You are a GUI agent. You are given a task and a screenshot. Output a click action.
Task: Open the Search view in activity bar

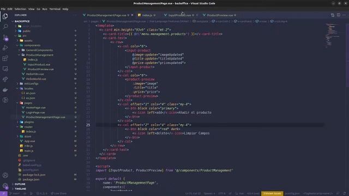coord(5,27)
